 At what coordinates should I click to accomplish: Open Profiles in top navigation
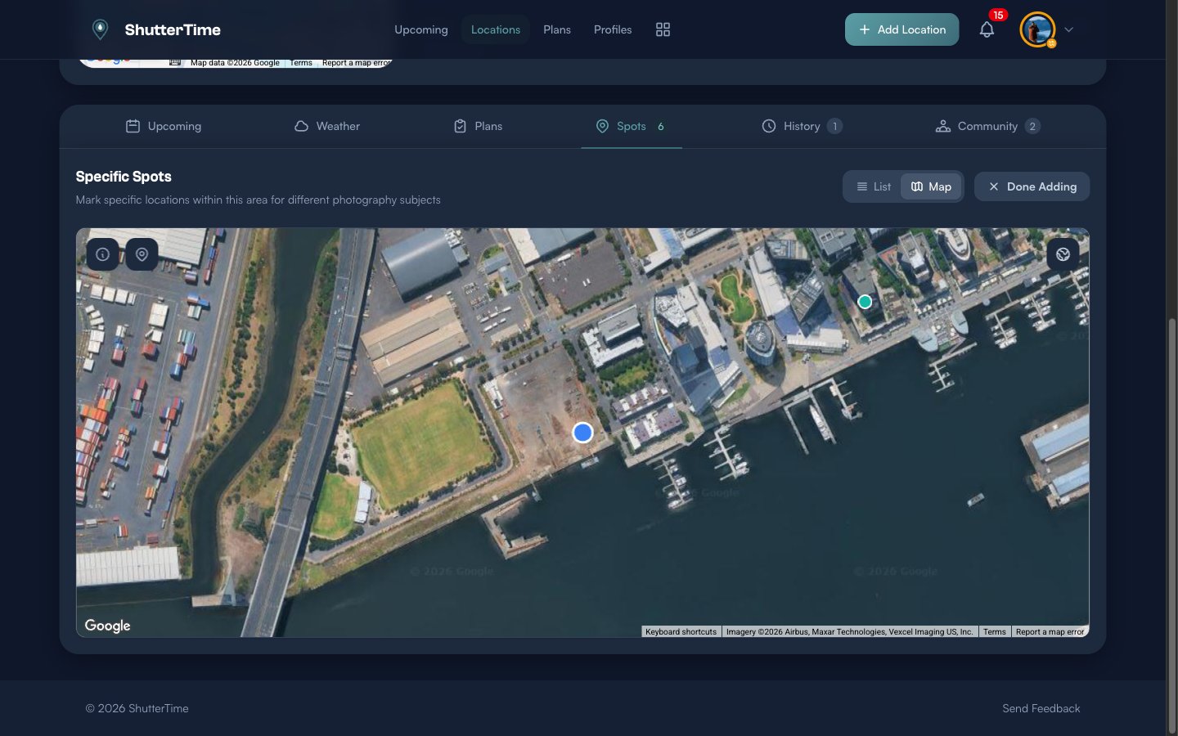click(x=613, y=29)
